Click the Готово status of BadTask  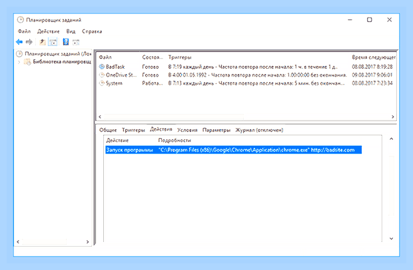(x=151, y=67)
